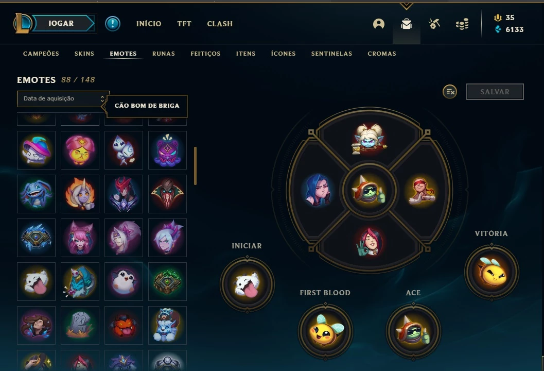
Task: Open the loot hammer icon
Action: point(434,24)
